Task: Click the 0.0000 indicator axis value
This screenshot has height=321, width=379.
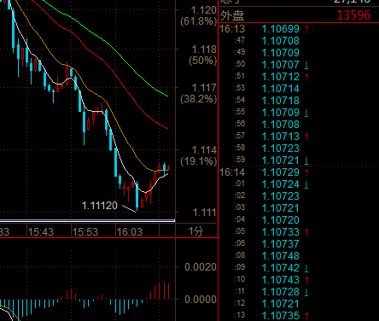Action: (x=201, y=300)
